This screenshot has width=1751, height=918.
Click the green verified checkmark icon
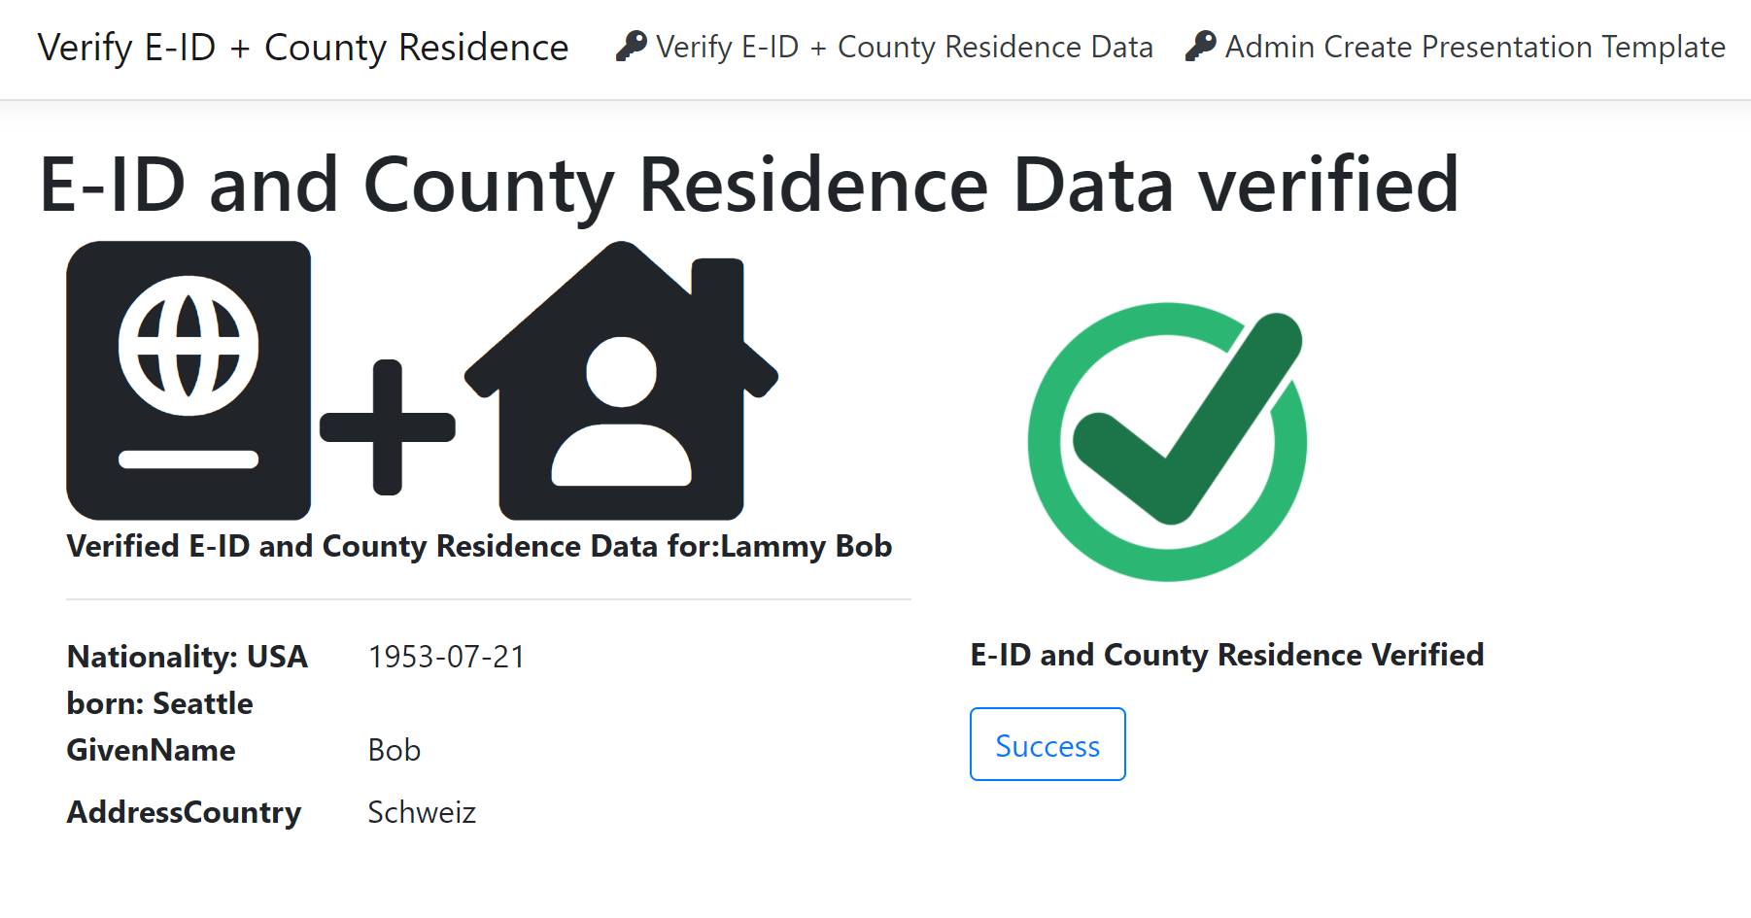click(1168, 441)
